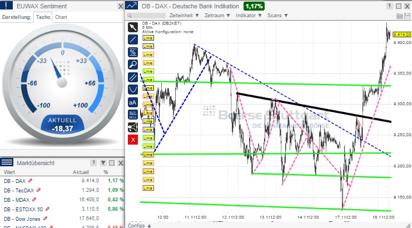Viewport: 412px width, 228px height.
Task: Click the AKTUELL -18,37 sentiment readout
Action: coord(62,125)
